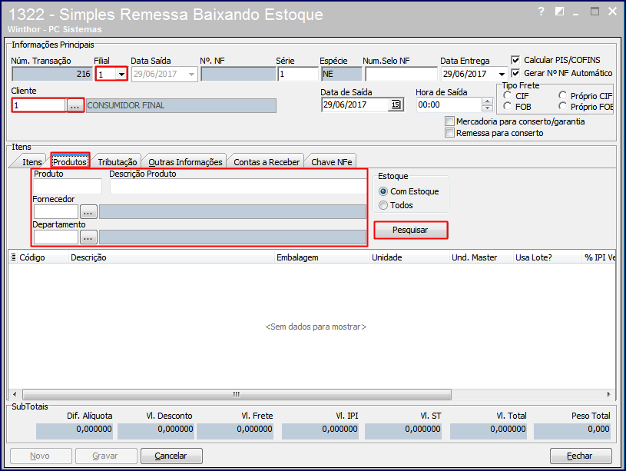Select the Todos stock radio button
The height and width of the screenshot is (471, 626).
pos(383,205)
